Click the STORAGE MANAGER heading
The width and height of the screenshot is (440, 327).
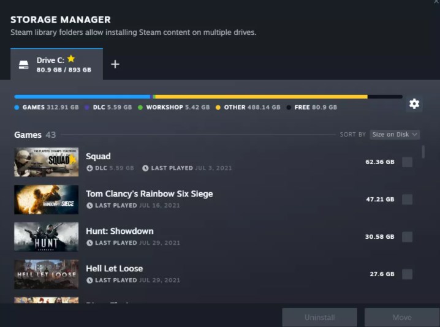(x=61, y=20)
